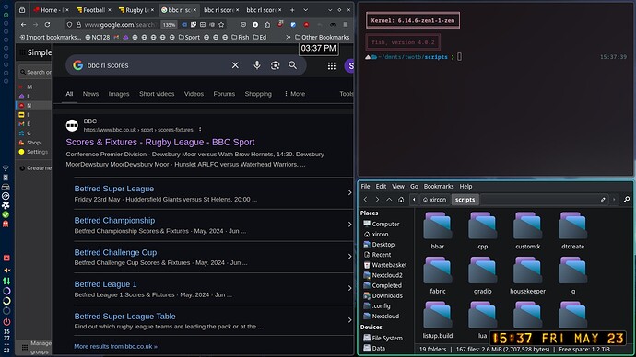Open the Google apps grid

[x=332, y=65]
